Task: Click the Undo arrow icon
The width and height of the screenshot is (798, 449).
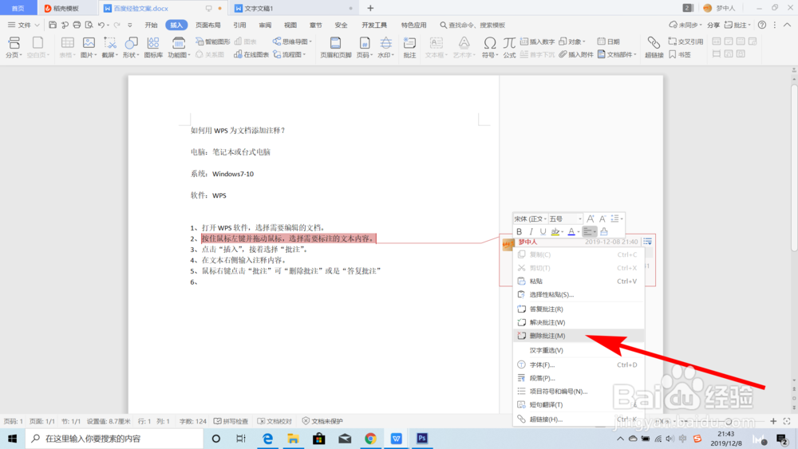Action: tap(101, 25)
